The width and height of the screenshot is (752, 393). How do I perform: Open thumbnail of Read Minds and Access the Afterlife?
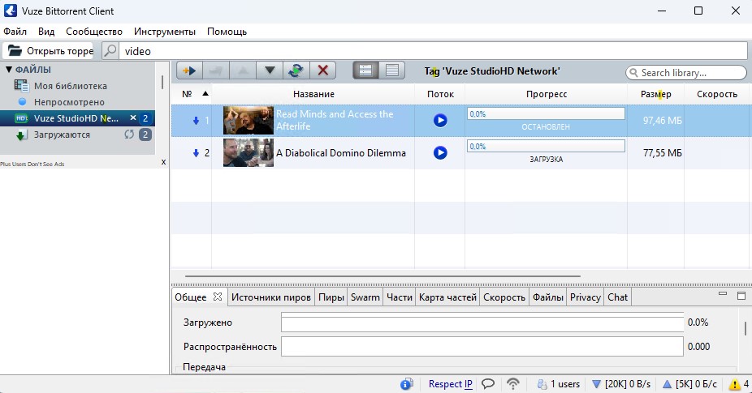point(249,120)
